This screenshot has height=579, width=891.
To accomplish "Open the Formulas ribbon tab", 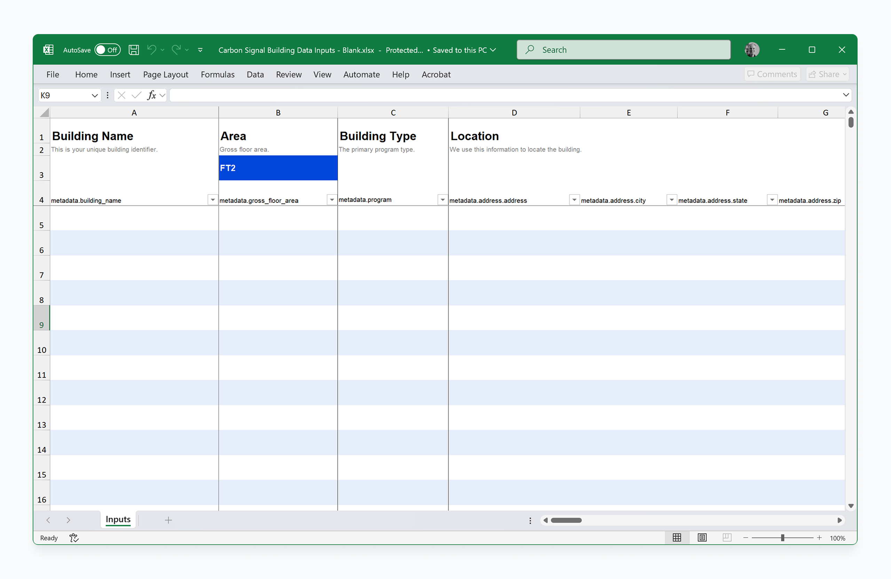I will tap(218, 74).
